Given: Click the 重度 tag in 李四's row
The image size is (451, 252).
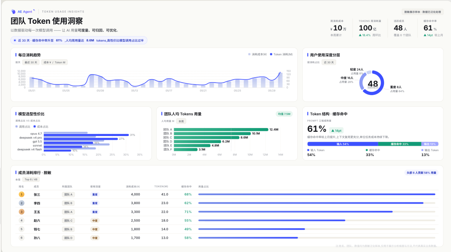Looking at the screenshot, I should pos(95,203).
